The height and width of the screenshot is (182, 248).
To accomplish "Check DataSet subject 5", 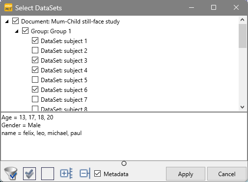I will click(x=35, y=80).
